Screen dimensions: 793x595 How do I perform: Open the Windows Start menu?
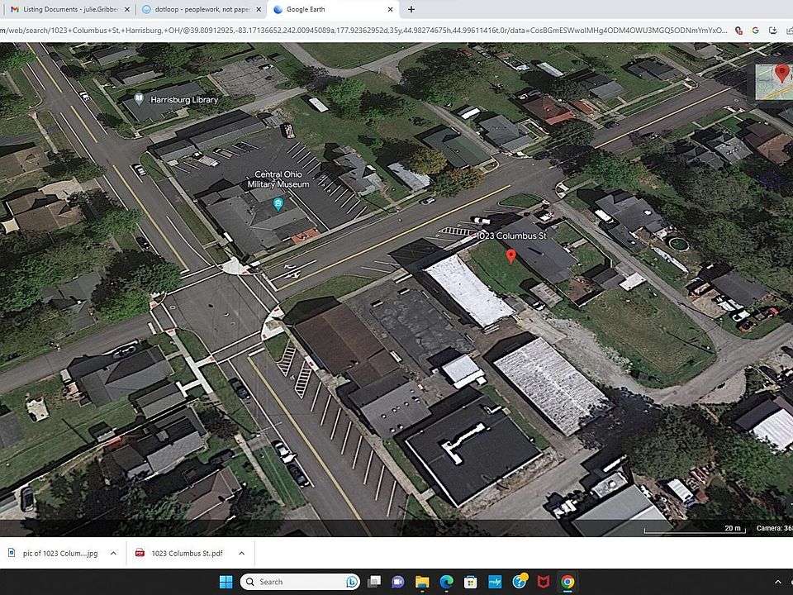[x=226, y=582]
